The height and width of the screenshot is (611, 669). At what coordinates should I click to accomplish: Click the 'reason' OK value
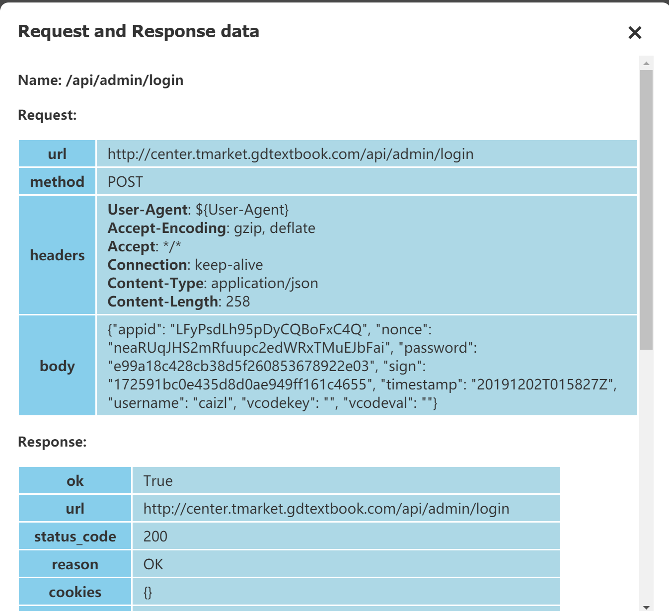[x=153, y=564]
